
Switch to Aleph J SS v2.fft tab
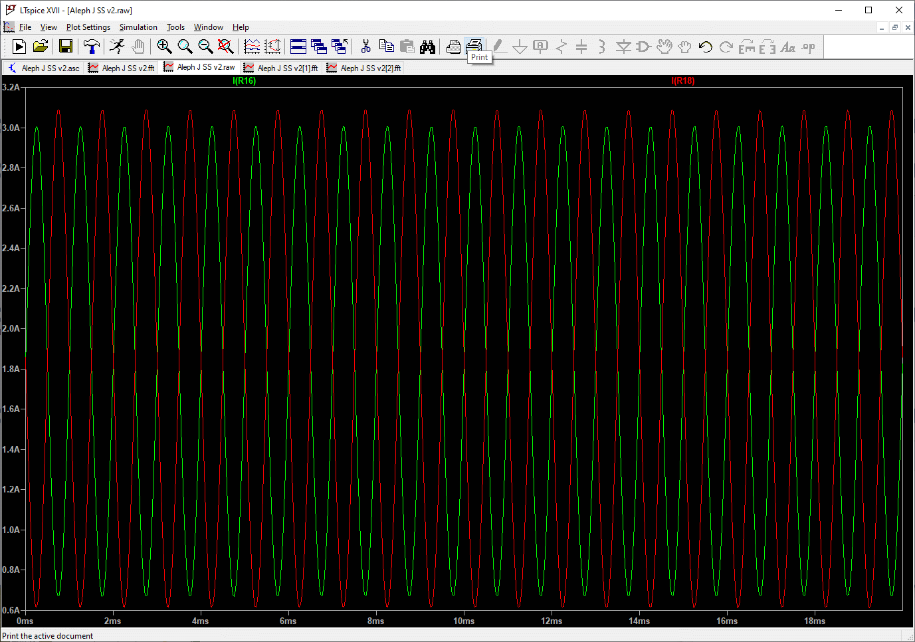pos(122,68)
